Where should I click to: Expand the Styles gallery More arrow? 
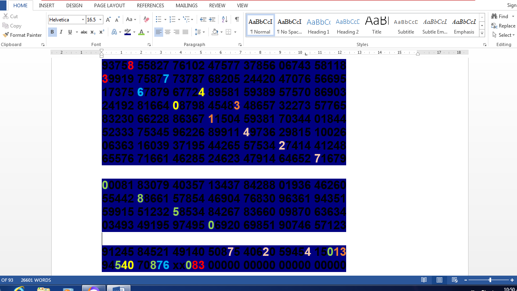(x=482, y=33)
